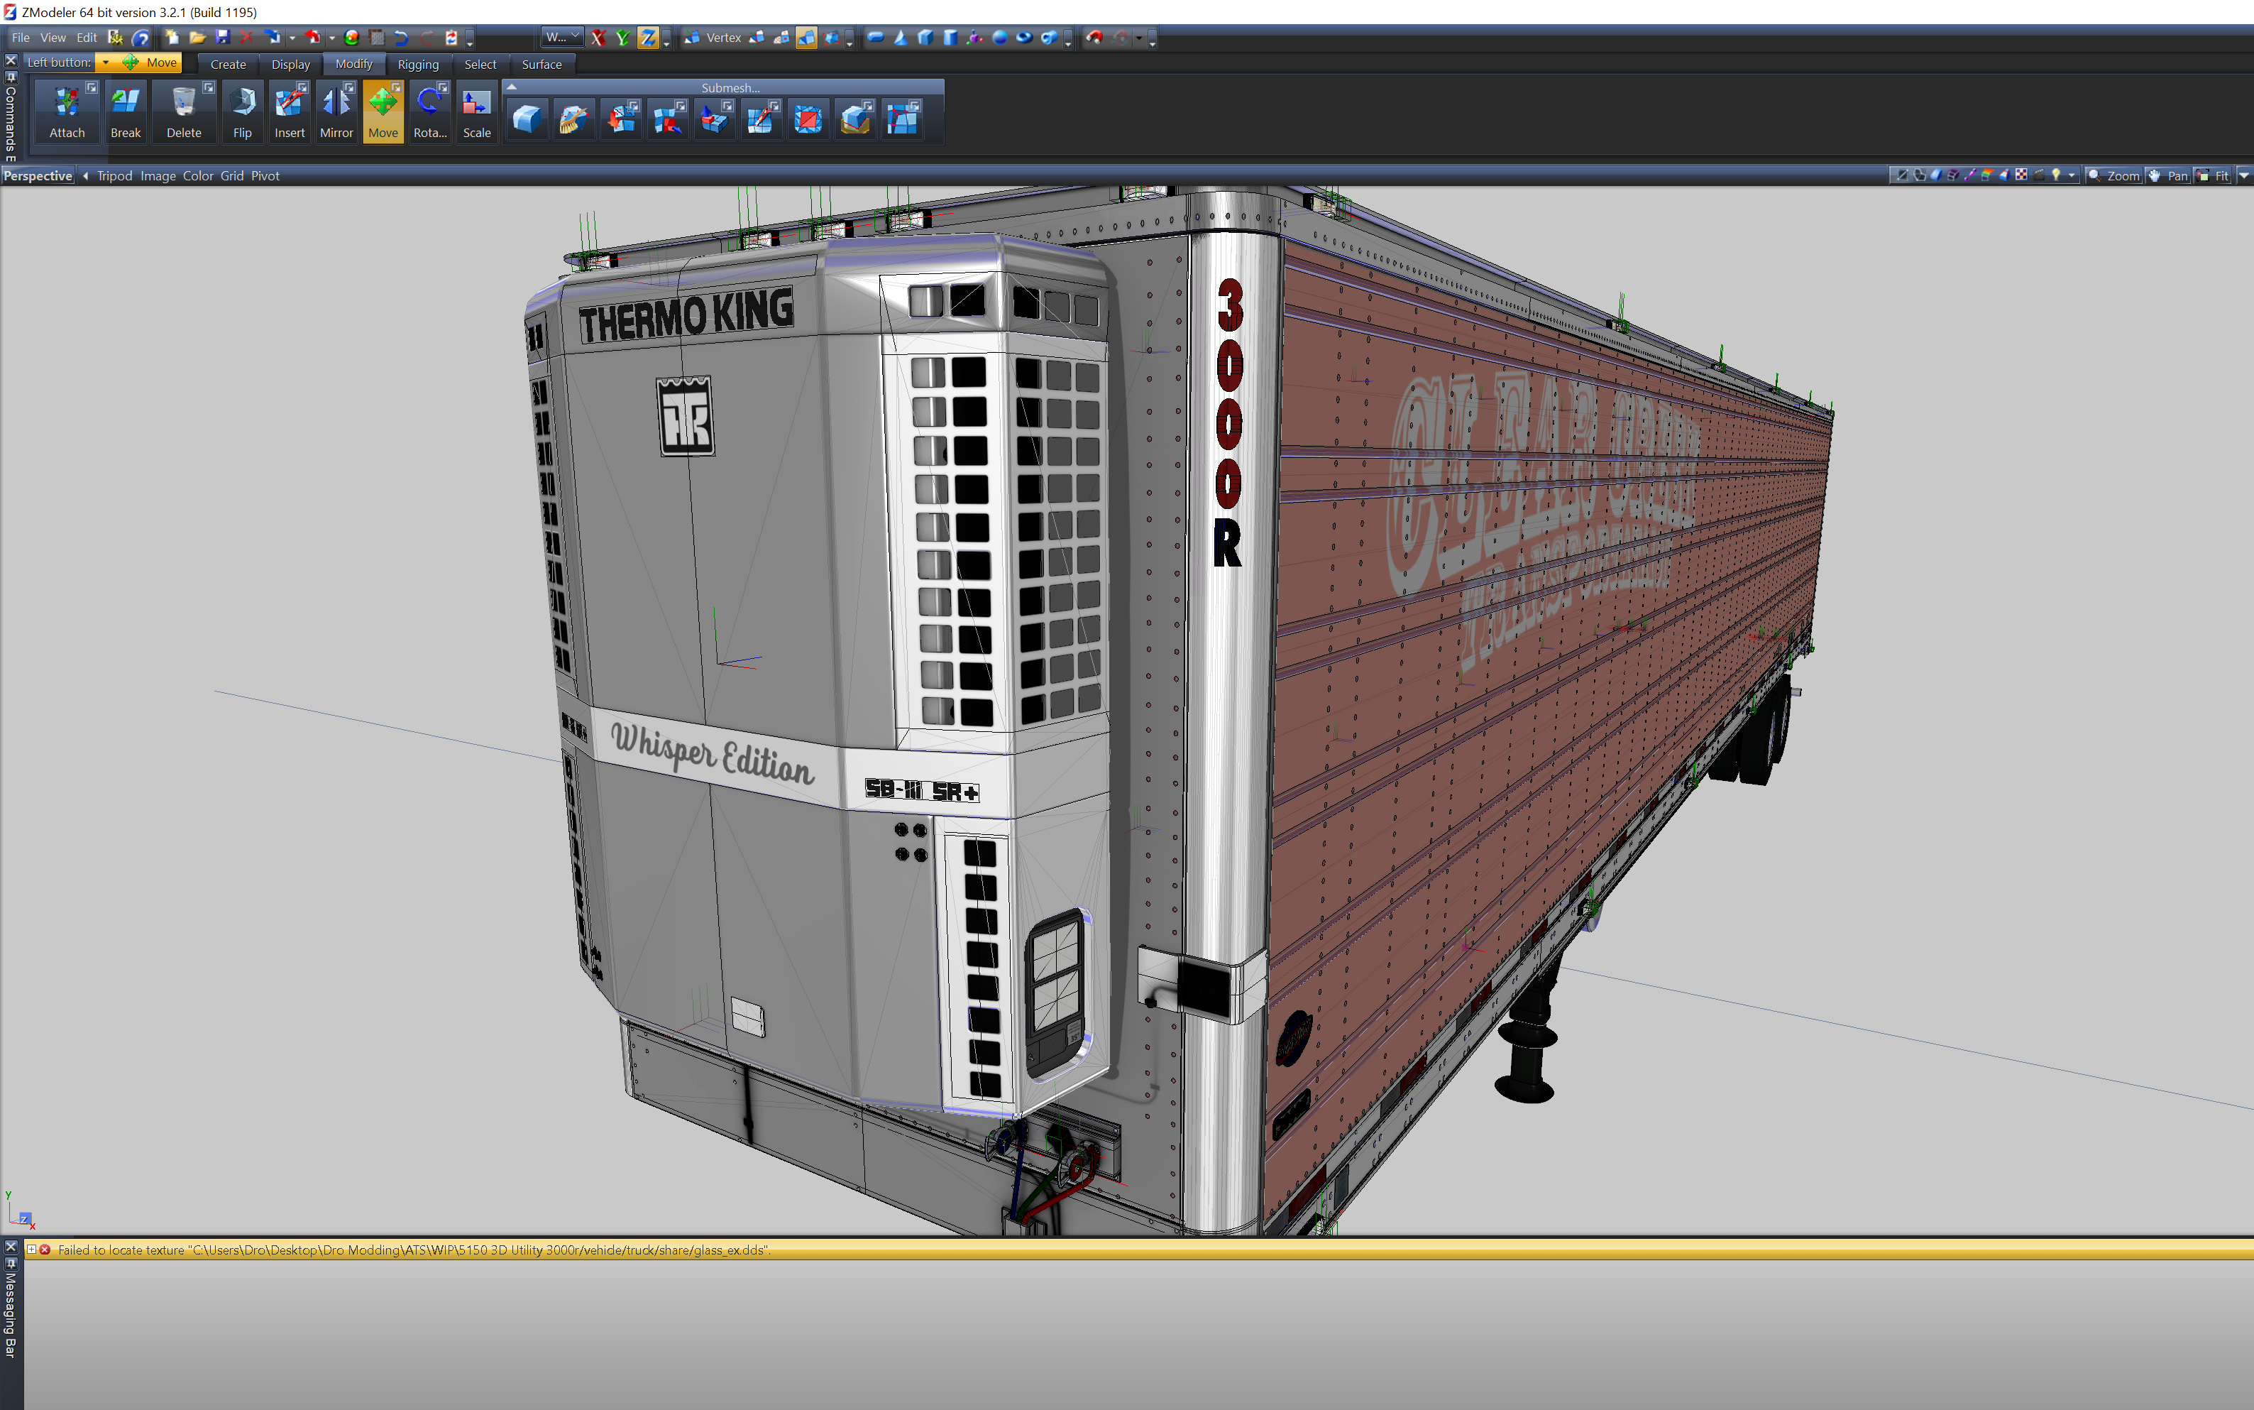
Task: Switch to the Display tab
Action: (291, 65)
